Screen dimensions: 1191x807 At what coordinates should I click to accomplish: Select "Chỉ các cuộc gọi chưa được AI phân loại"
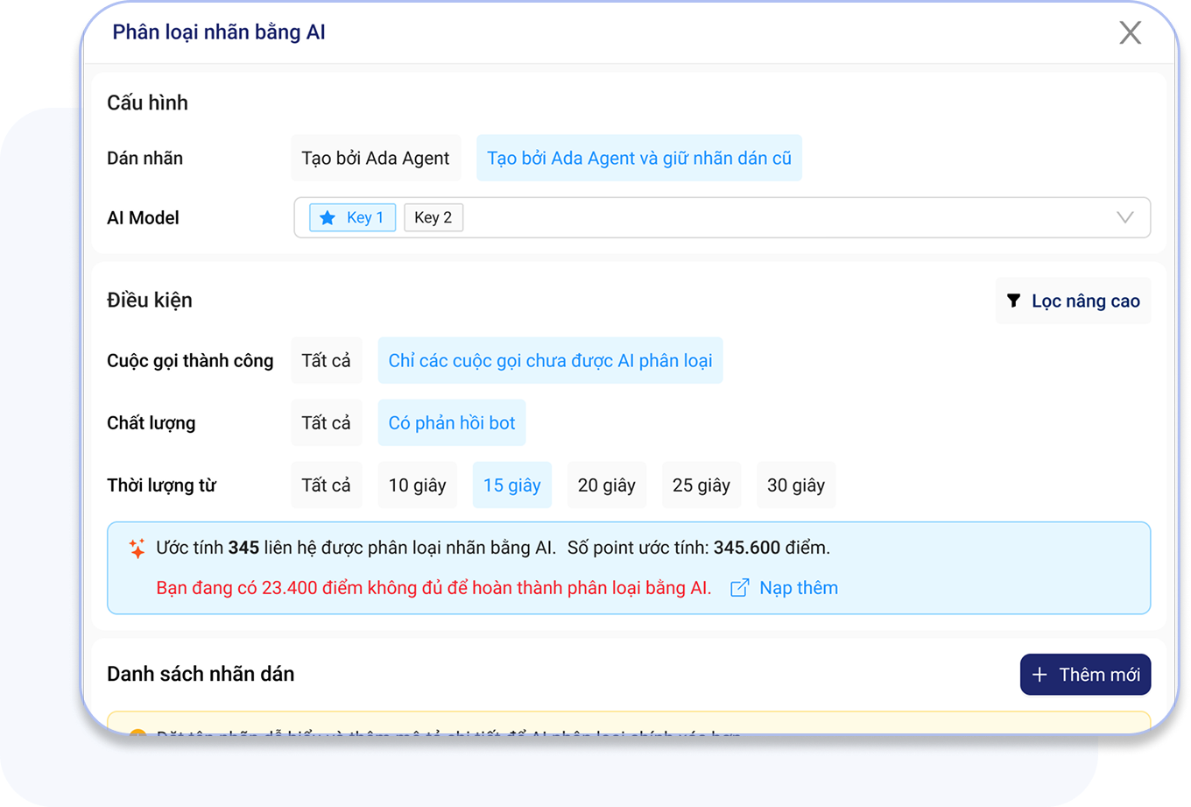click(x=551, y=361)
